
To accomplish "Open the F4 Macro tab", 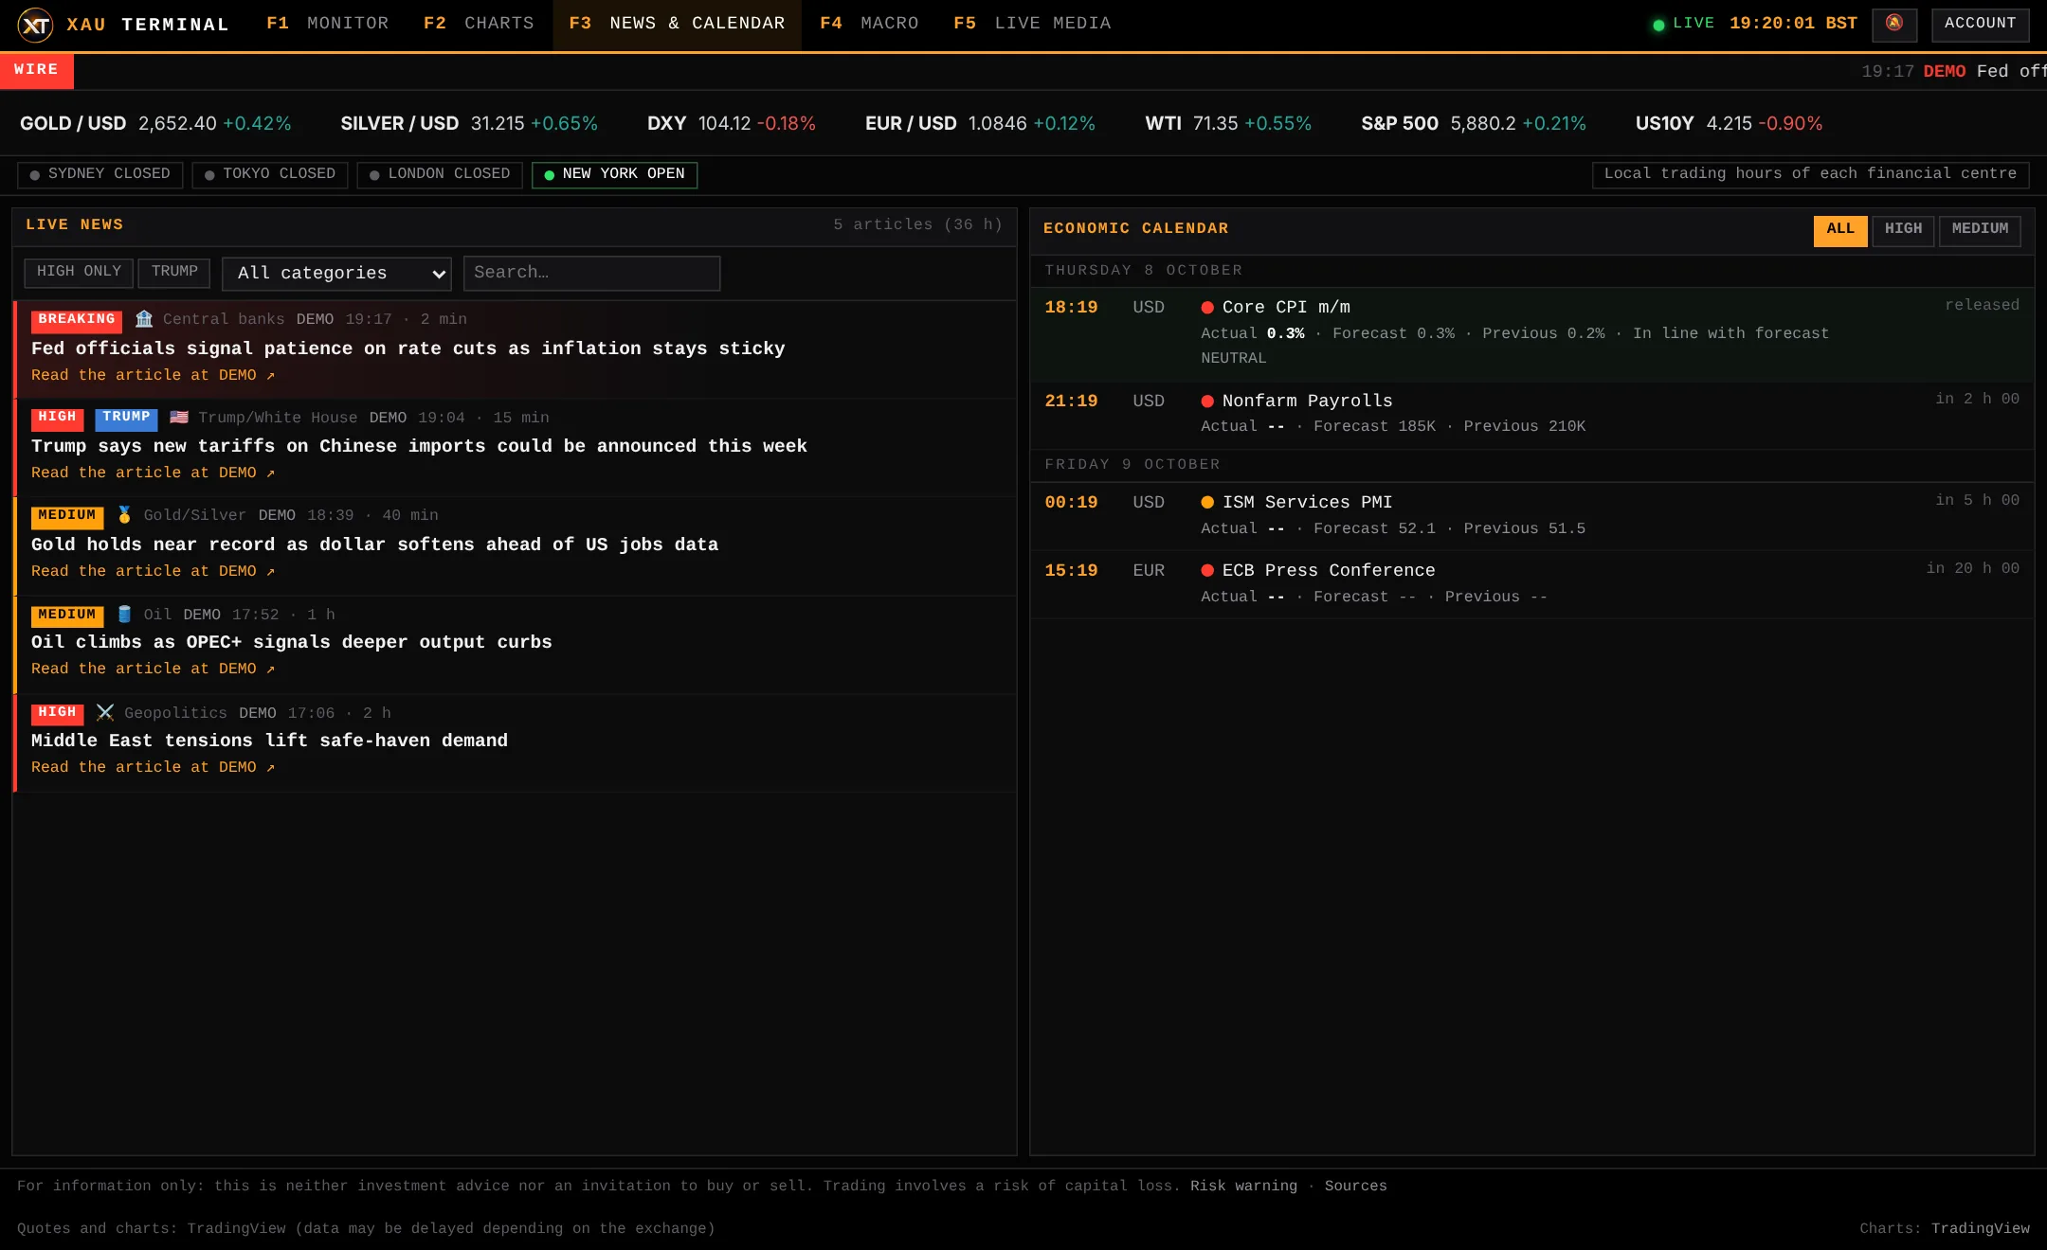I will click(869, 24).
